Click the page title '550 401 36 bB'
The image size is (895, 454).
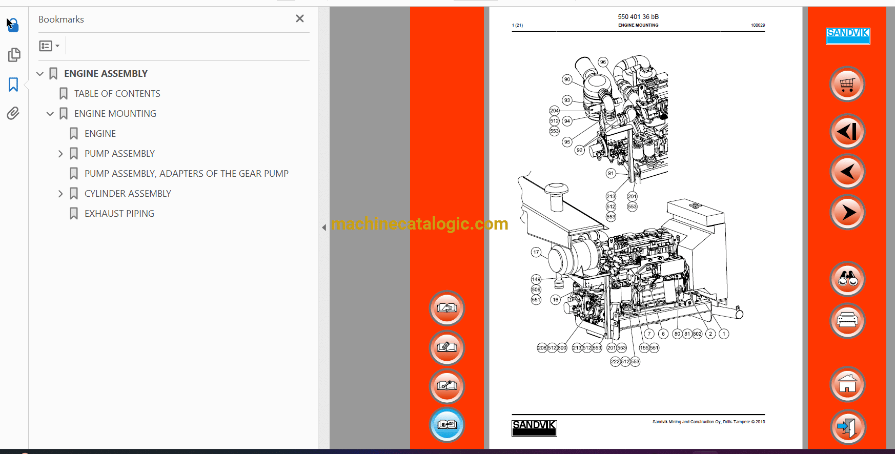coord(638,17)
